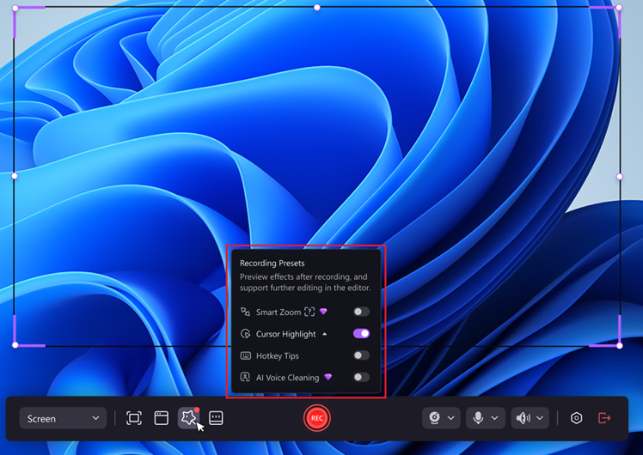Select the full screen capture icon
Image resolution: width=643 pixels, height=455 pixels.
[x=134, y=418]
